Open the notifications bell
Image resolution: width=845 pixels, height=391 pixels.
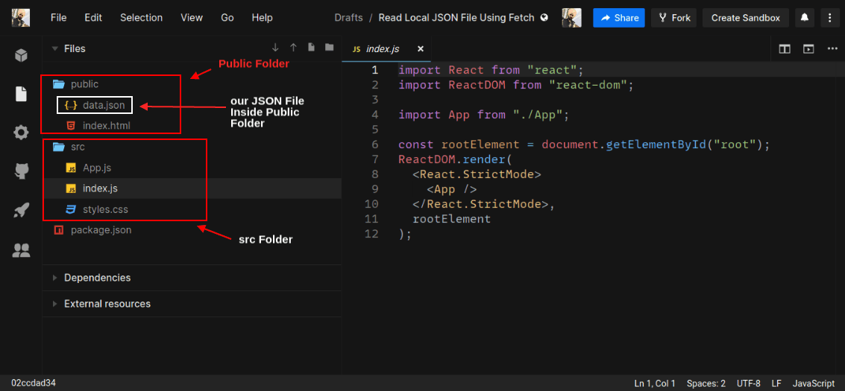805,18
